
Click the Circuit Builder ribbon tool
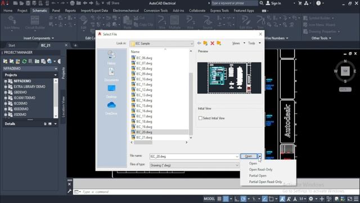click(35, 23)
